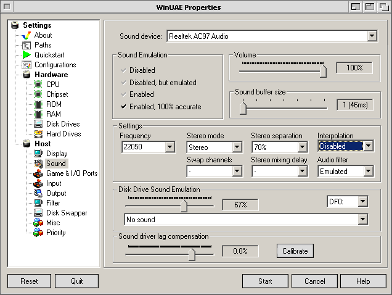Click the About checkmark icon
Viewport: 392px width, 295px height.
point(27,35)
